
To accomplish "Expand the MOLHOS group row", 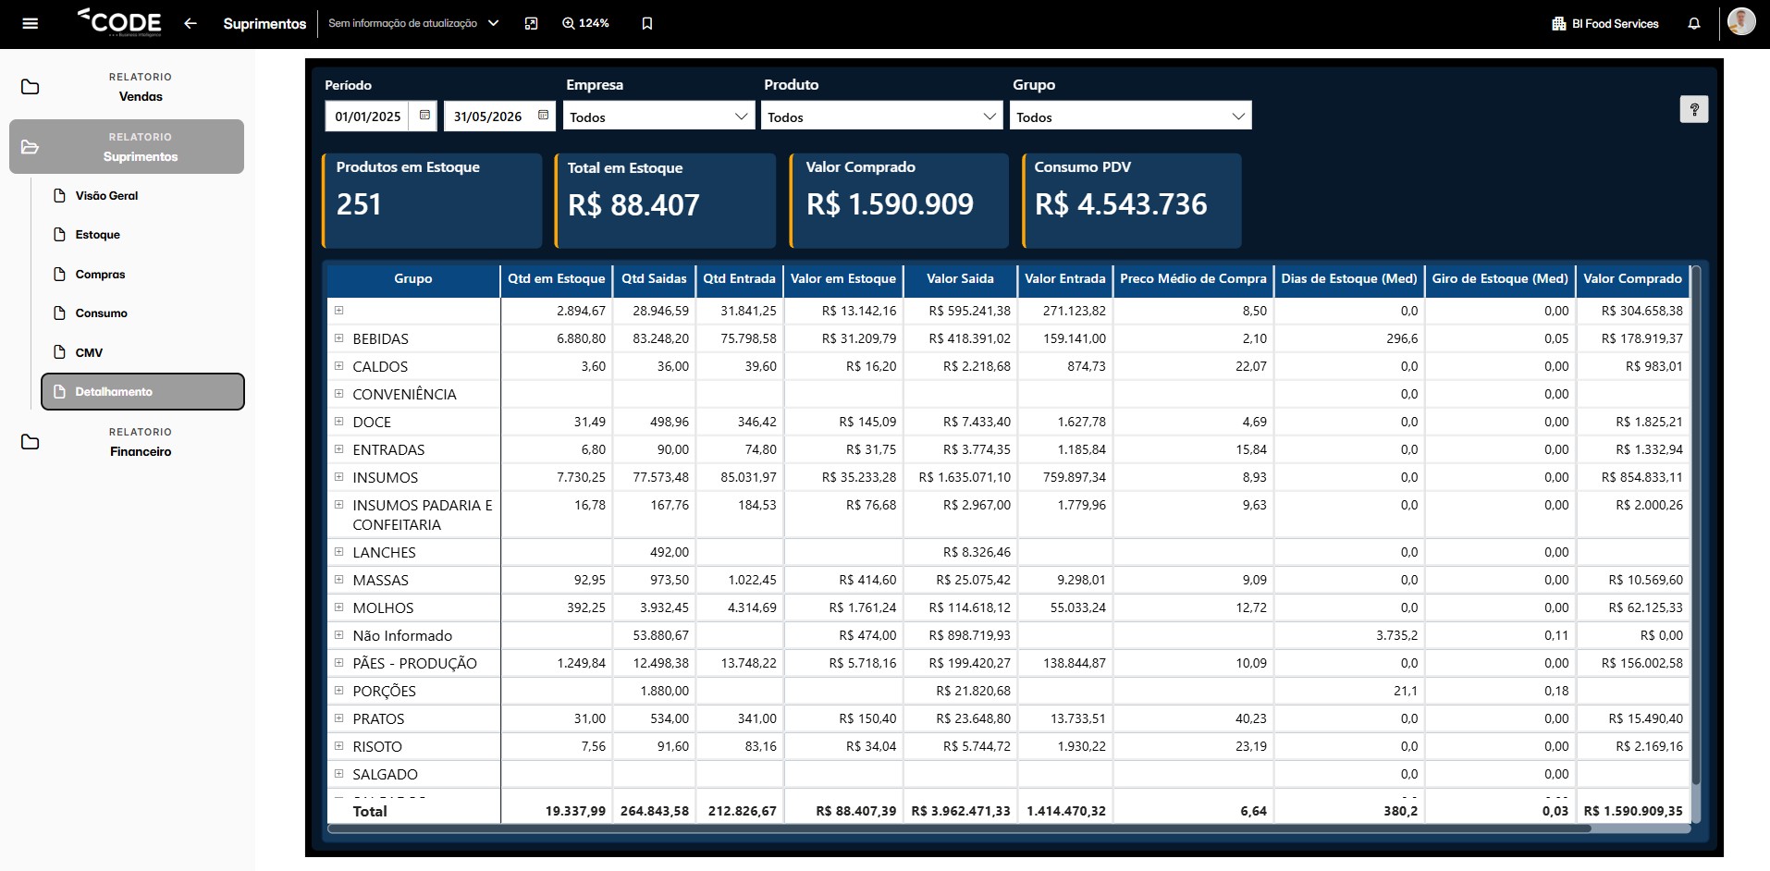I will tap(338, 607).
